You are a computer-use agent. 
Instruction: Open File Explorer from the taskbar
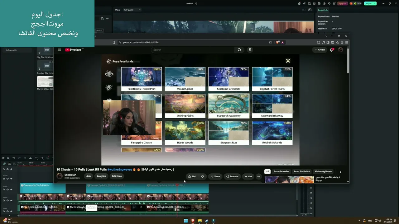(199, 221)
